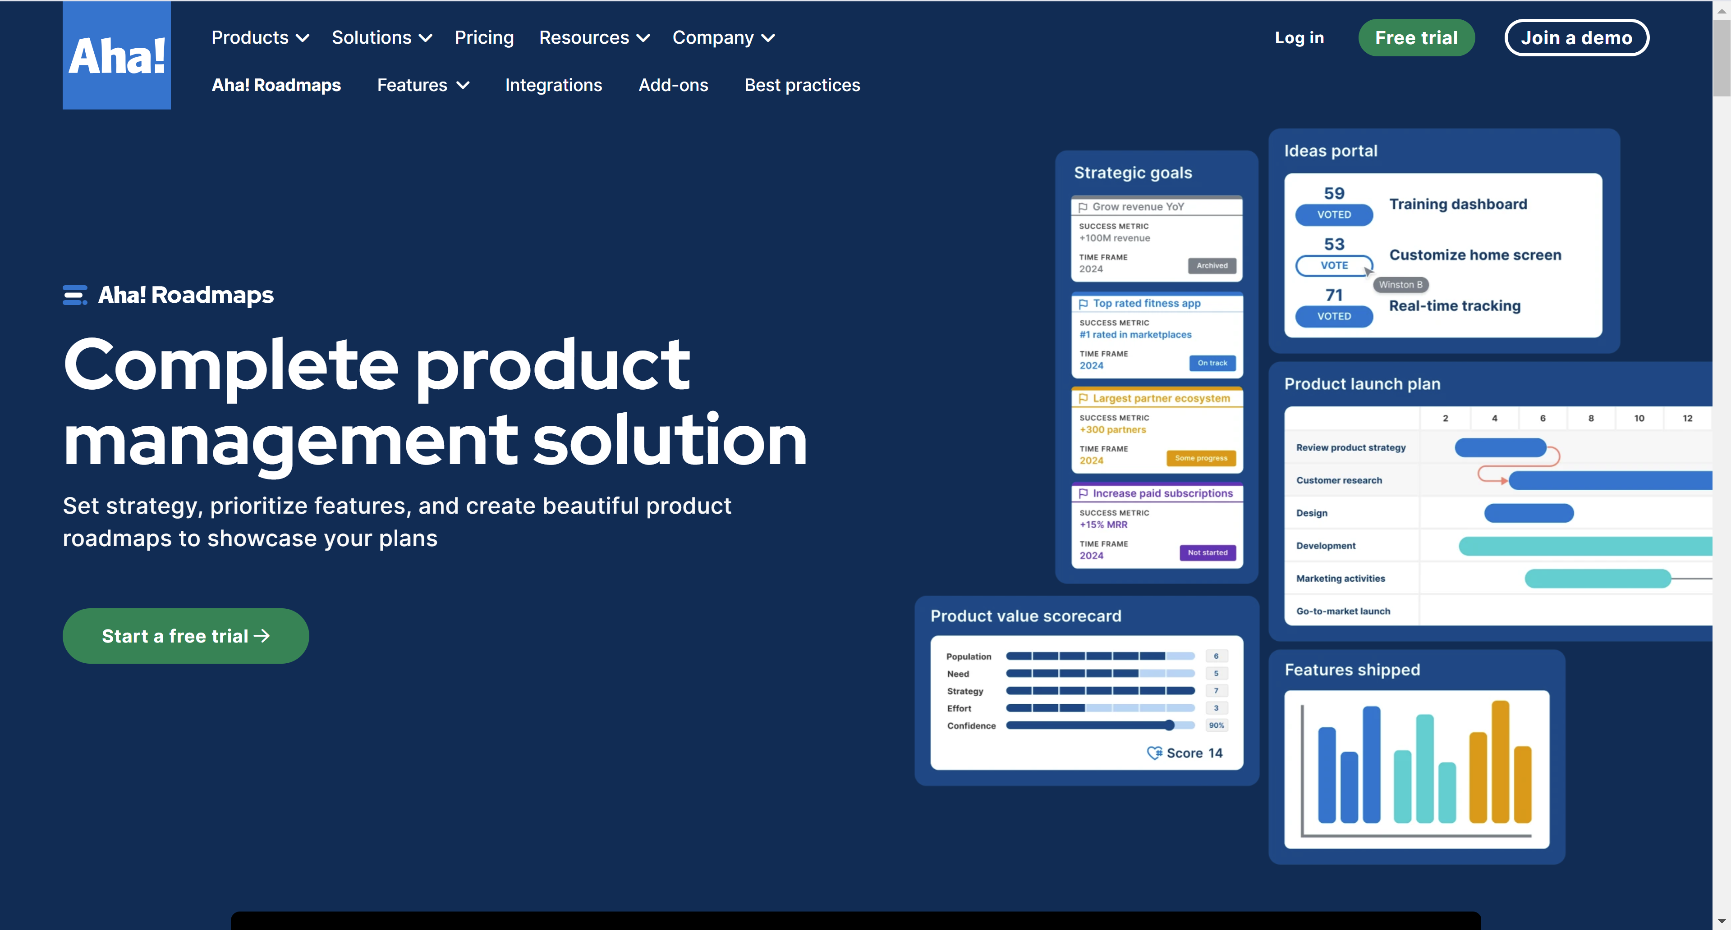Click the Confidence slider handle

[x=1169, y=725]
